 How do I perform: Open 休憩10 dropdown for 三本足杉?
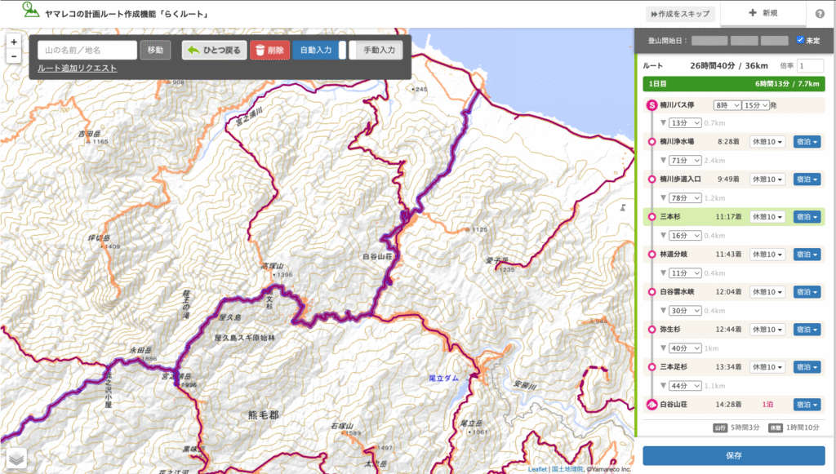pyautogui.click(x=767, y=367)
